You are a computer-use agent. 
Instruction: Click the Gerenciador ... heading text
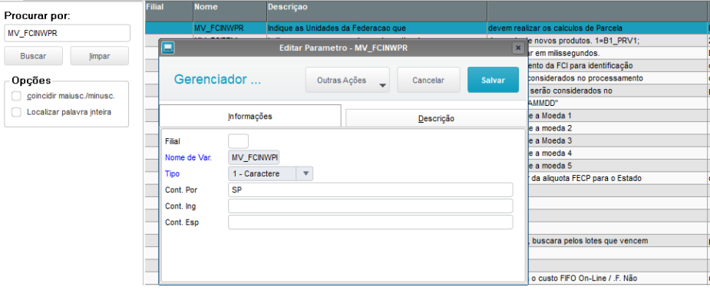coord(217,80)
